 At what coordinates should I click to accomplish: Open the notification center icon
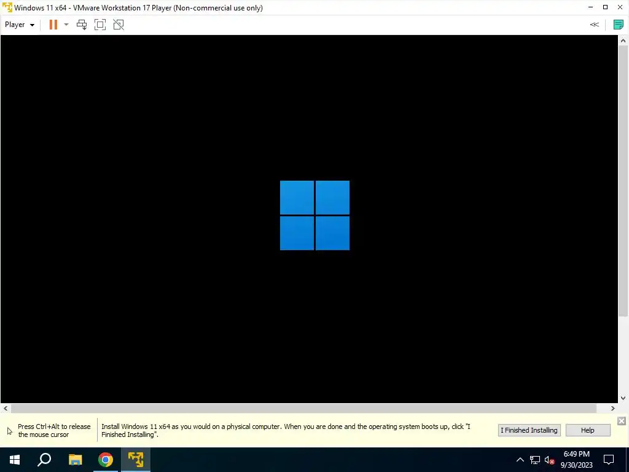click(609, 460)
